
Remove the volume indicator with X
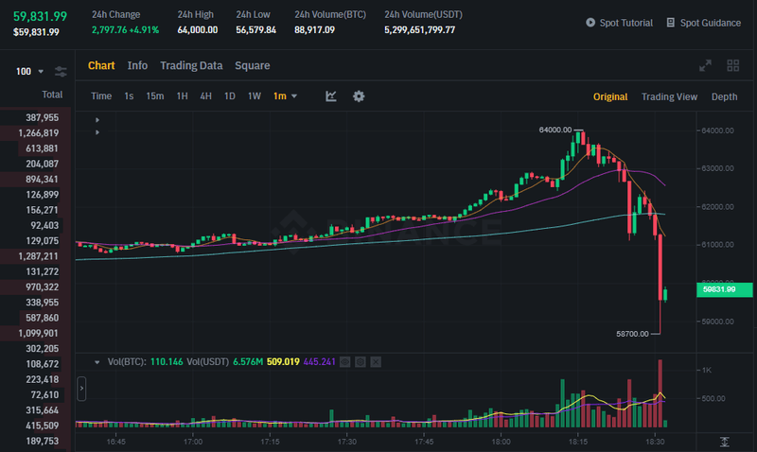[x=376, y=362]
